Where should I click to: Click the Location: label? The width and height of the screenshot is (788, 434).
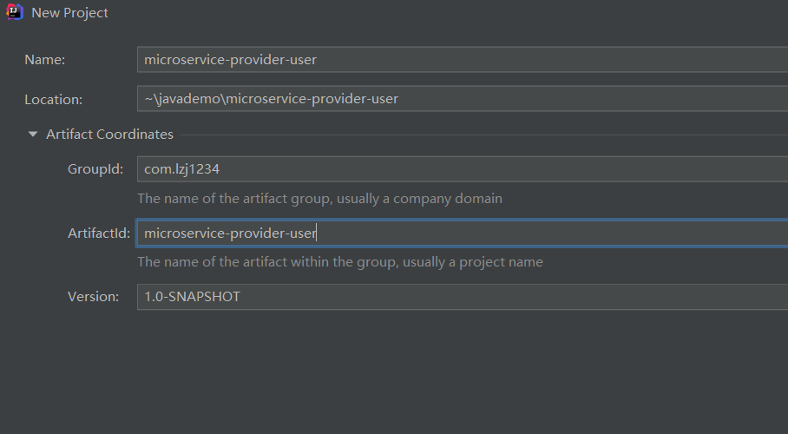[53, 99]
